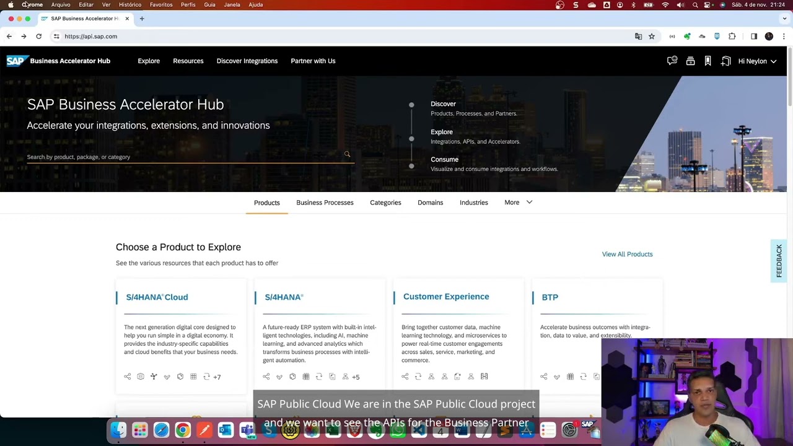Open Safari in the Dock
The height and width of the screenshot is (446, 793).
pyautogui.click(x=161, y=430)
